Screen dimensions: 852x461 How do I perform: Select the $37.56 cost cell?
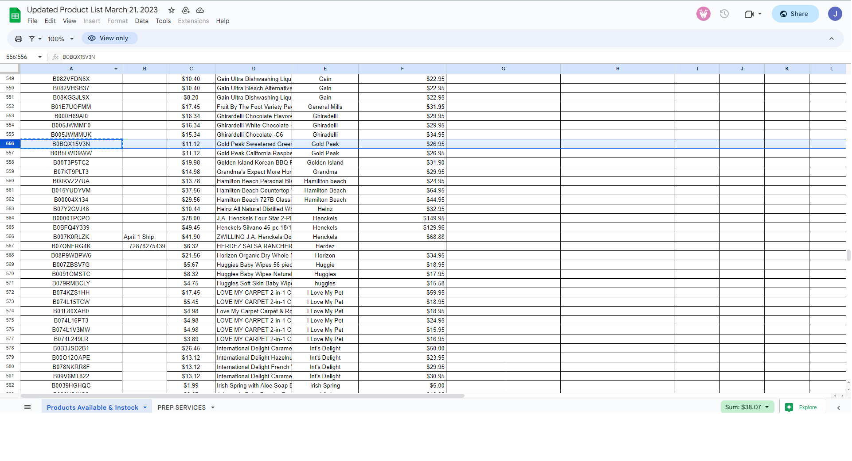click(191, 191)
